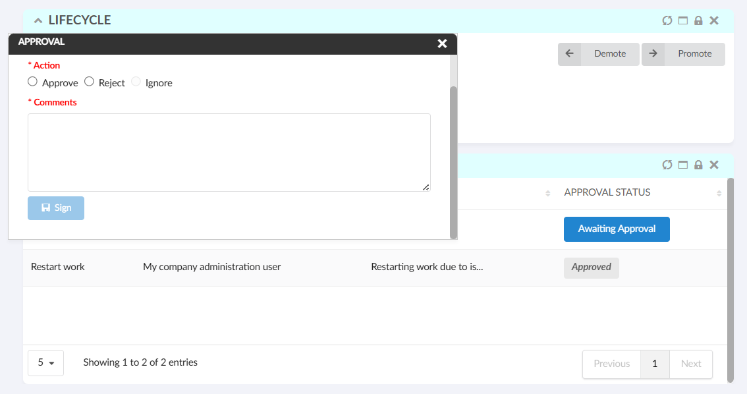This screenshot has height=394, width=747.
Task: Open the page size dropdown showing 5
Action: (x=45, y=363)
